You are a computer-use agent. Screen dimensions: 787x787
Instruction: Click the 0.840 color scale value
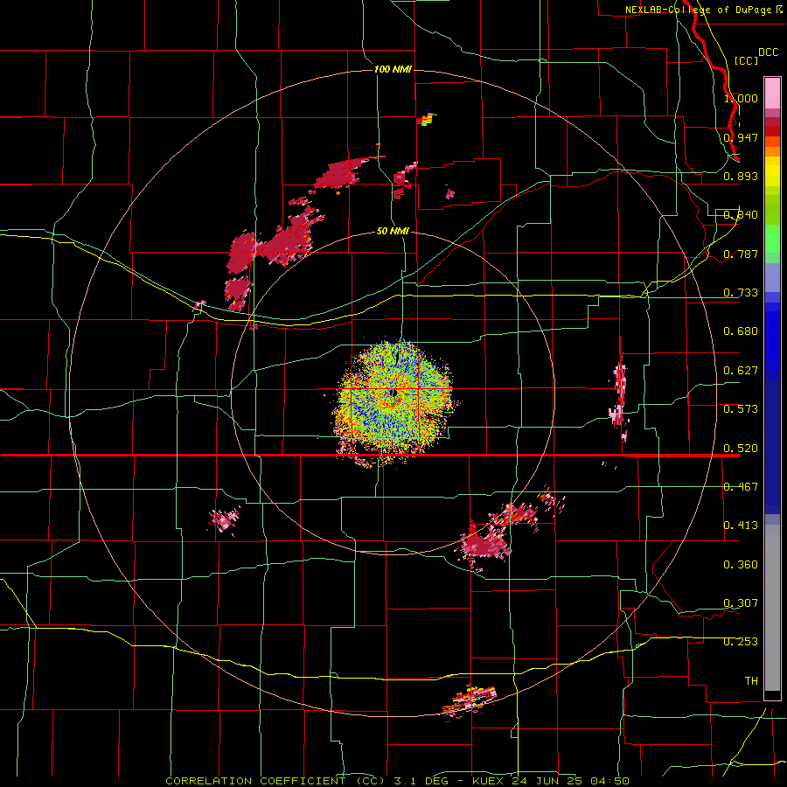click(x=741, y=215)
